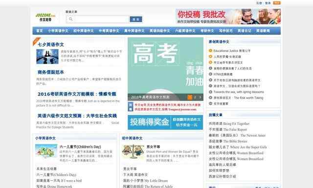Screen dimensions: 313x188
Task: Open the 英语六级作文范文预测 headline
Action: click(x=77, y=116)
